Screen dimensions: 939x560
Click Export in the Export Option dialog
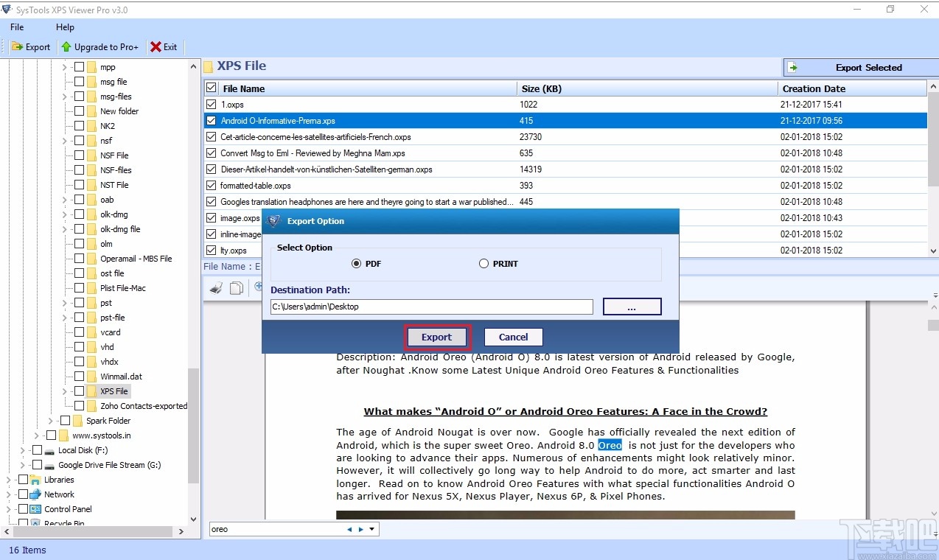pos(436,336)
